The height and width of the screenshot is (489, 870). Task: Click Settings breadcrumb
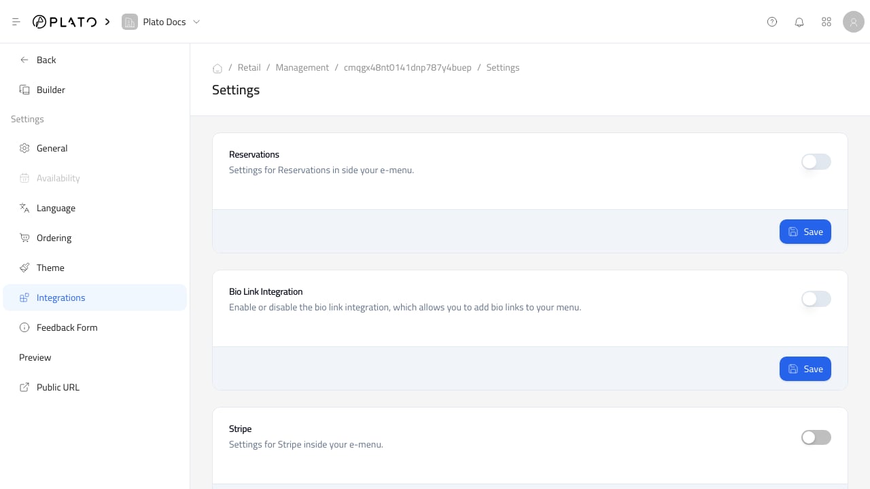[503, 67]
